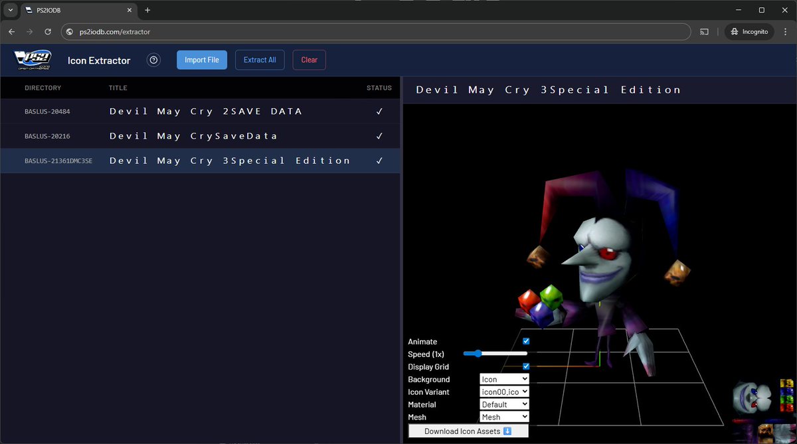Viewport: 797px width, 444px height.
Task: Open the Mesh dropdown
Action: coord(503,417)
